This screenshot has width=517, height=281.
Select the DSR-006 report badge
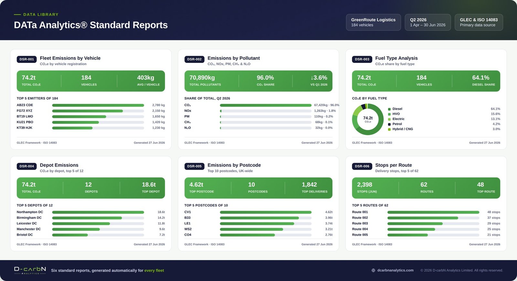362,166
